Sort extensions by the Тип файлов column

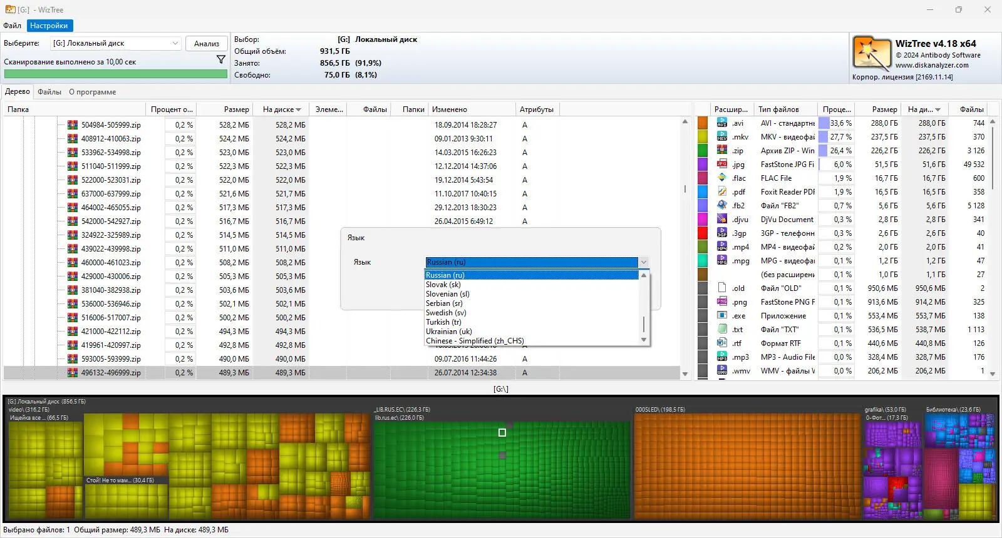(x=786, y=109)
